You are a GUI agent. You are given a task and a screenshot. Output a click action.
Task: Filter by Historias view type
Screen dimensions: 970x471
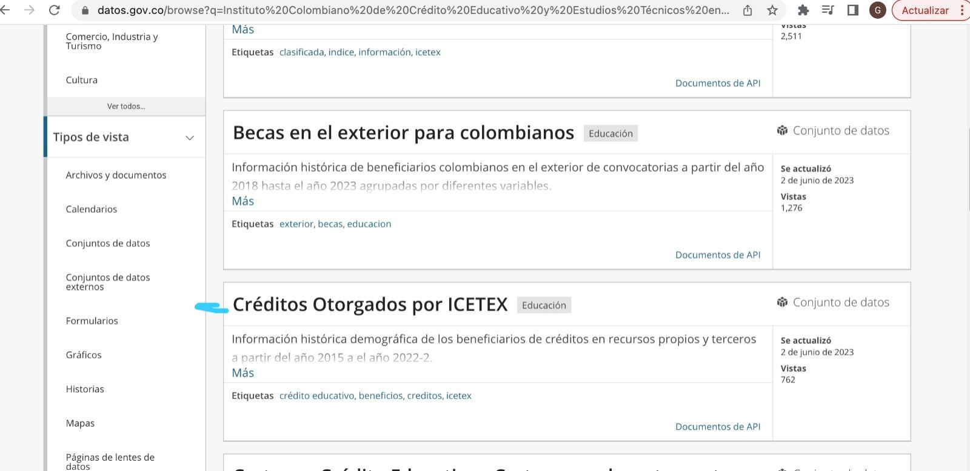85,389
